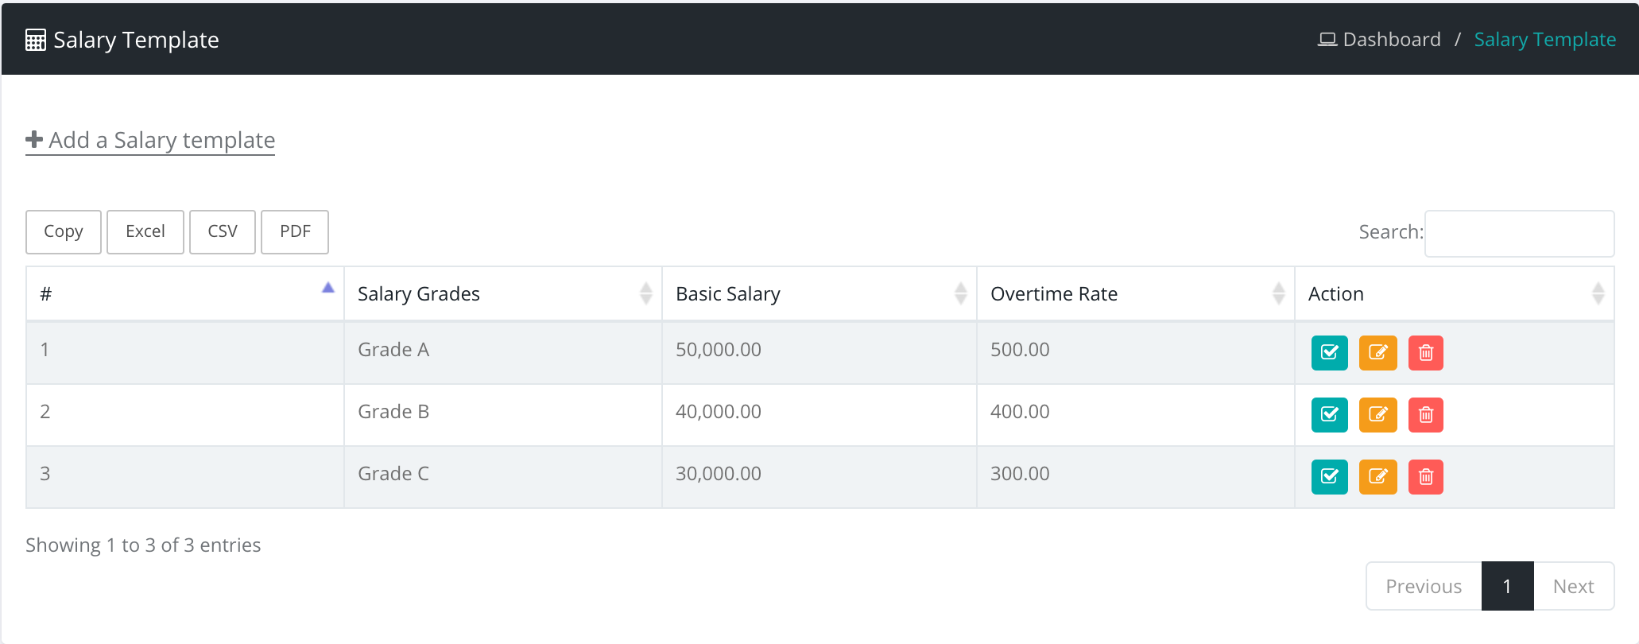The height and width of the screenshot is (644, 1639).
Task: Click the teal checkmark icon for Grade B
Action: (x=1329, y=414)
